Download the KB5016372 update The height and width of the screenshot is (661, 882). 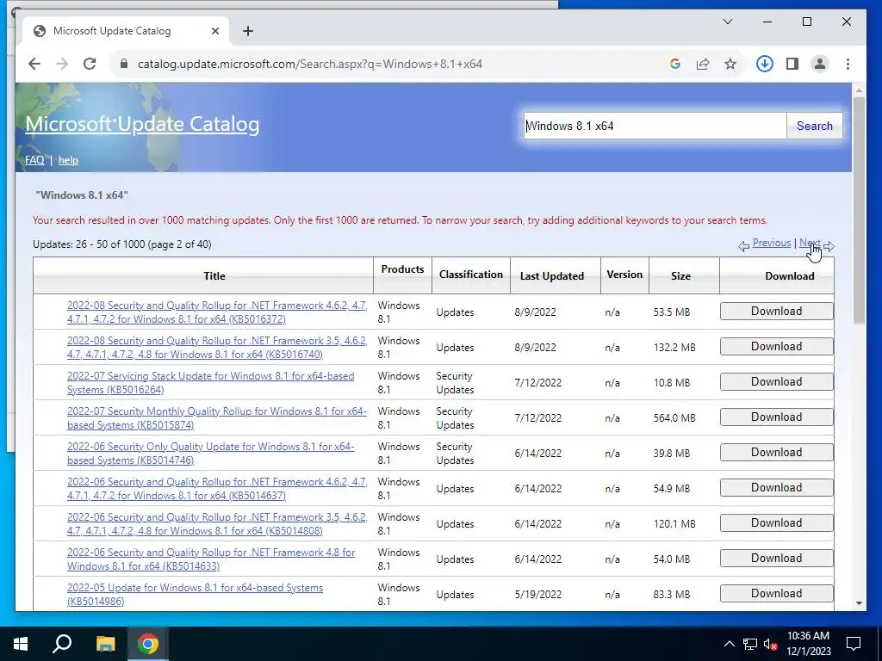[x=776, y=312]
